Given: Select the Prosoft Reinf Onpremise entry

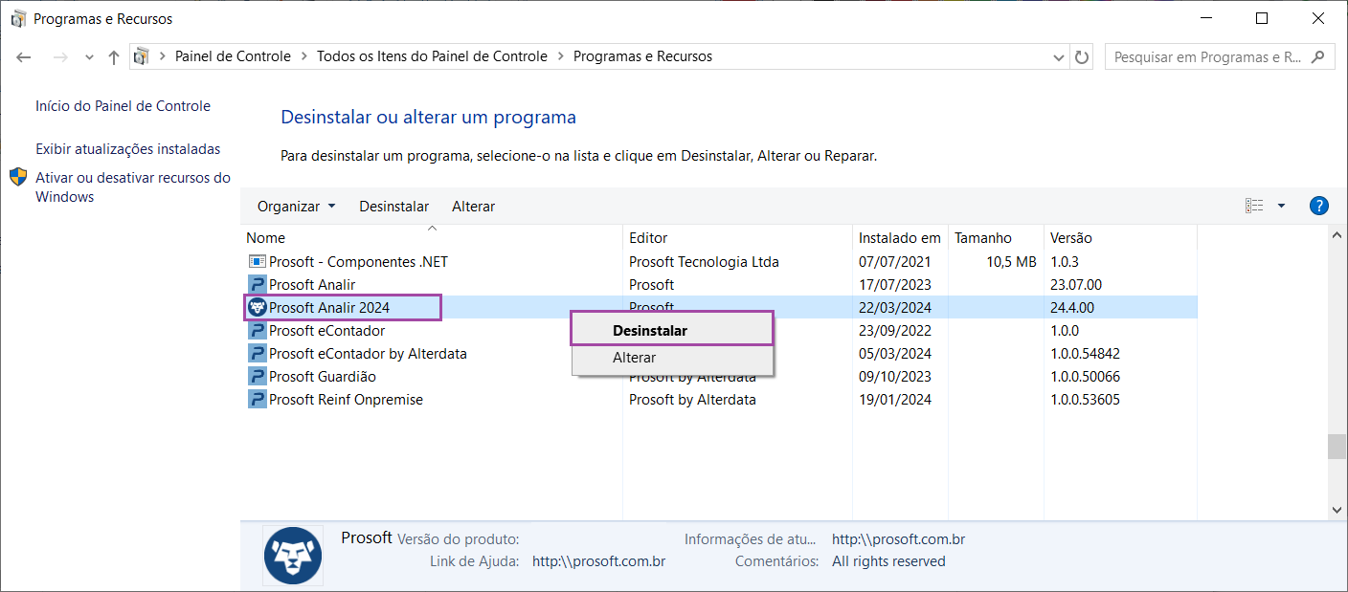Looking at the screenshot, I should [x=346, y=400].
